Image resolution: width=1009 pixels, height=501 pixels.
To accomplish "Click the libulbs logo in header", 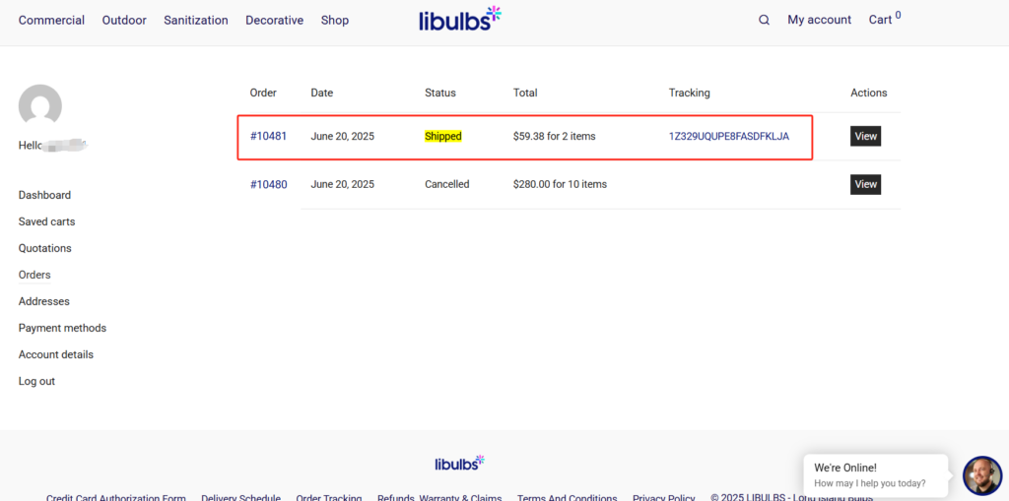I will [x=460, y=19].
